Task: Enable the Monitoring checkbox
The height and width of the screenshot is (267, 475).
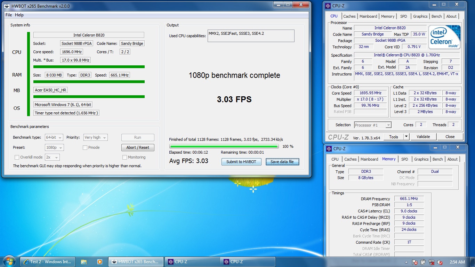Action: [124, 157]
